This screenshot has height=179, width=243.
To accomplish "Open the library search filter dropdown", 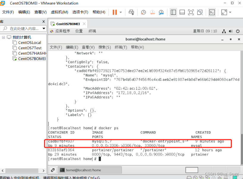I will pos(44,28).
